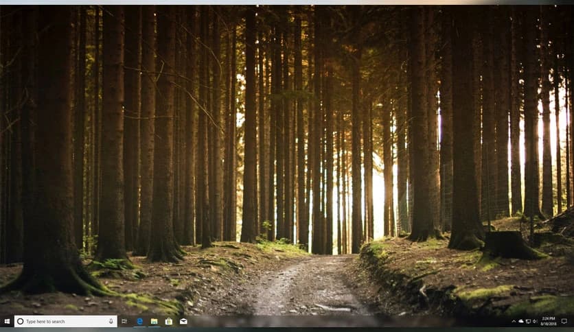Click the Cortana circle icon in search box

[21, 322]
